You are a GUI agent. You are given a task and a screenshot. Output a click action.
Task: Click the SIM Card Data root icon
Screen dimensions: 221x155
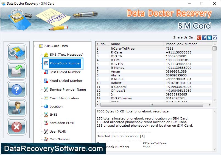[41, 46]
